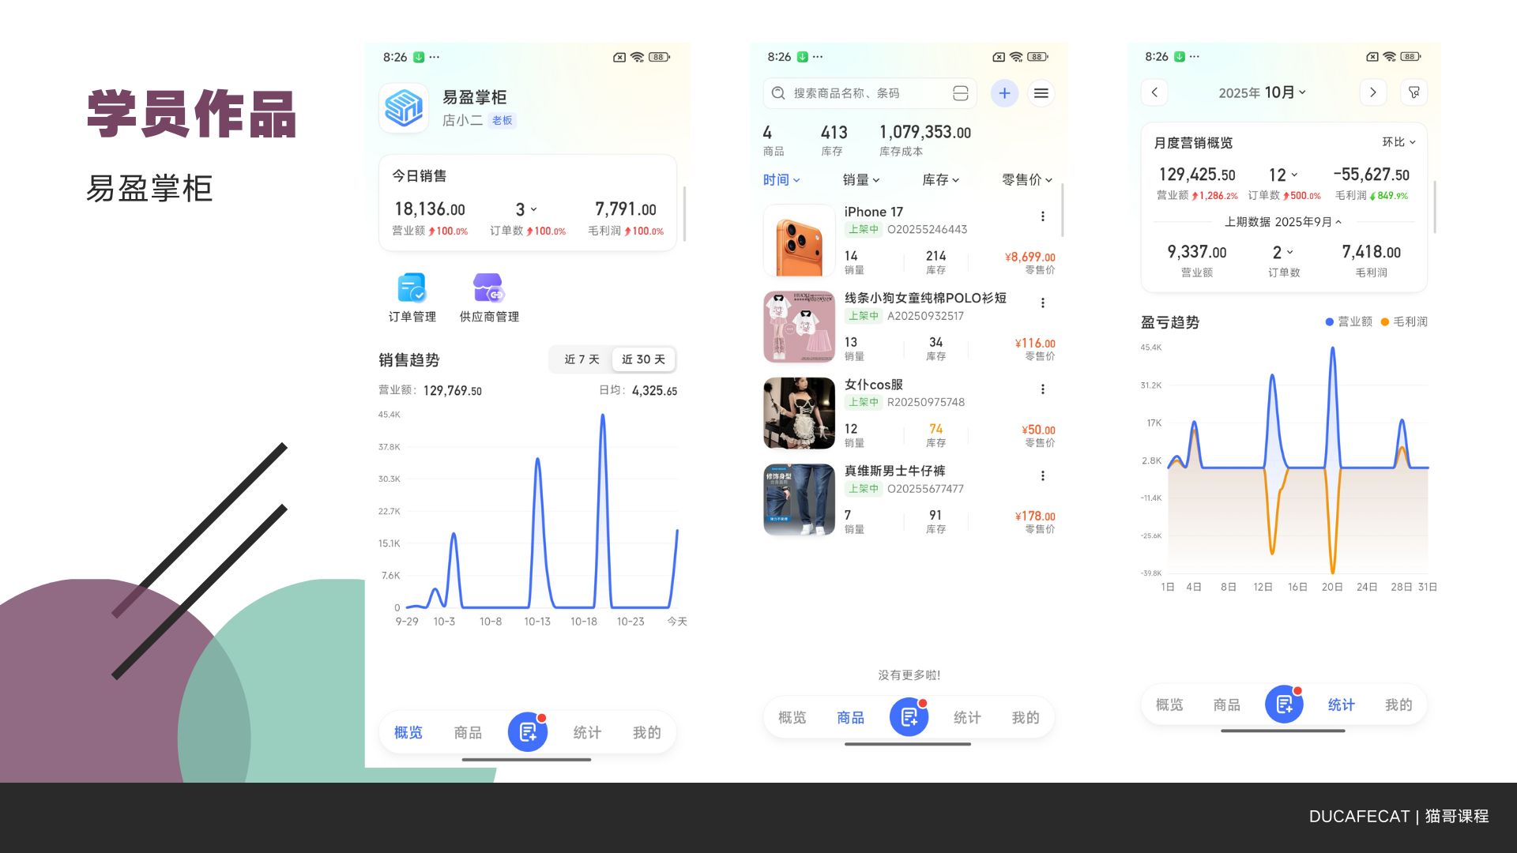Tap WiFi status icon in first phone
This screenshot has width=1517, height=853.
click(637, 57)
